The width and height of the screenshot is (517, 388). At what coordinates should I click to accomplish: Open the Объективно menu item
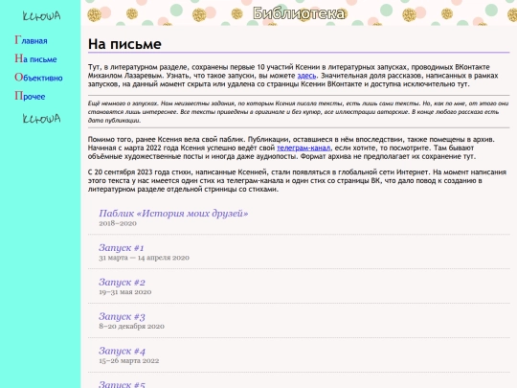38,78
